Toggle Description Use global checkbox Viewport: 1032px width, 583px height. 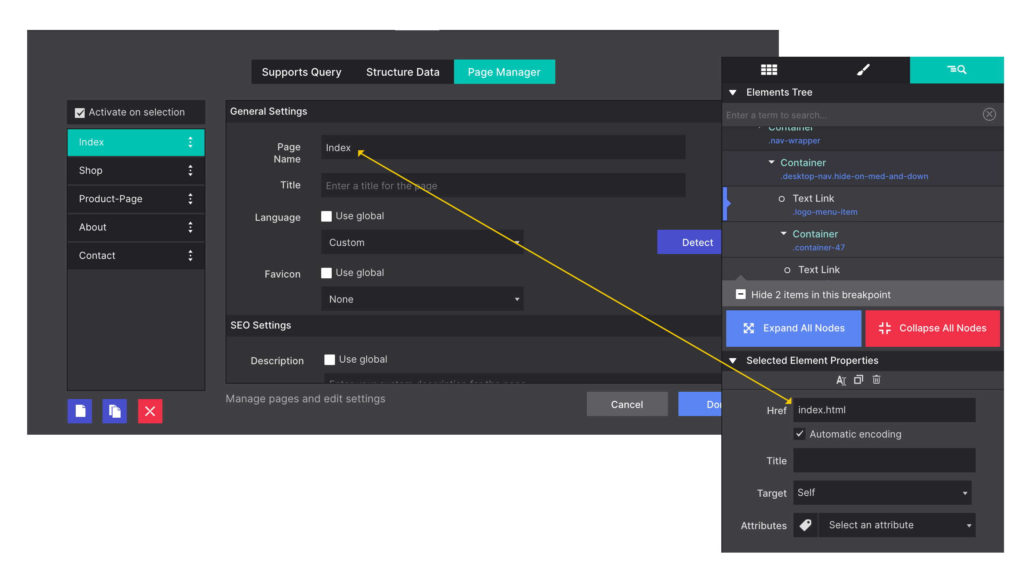click(329, 359)
